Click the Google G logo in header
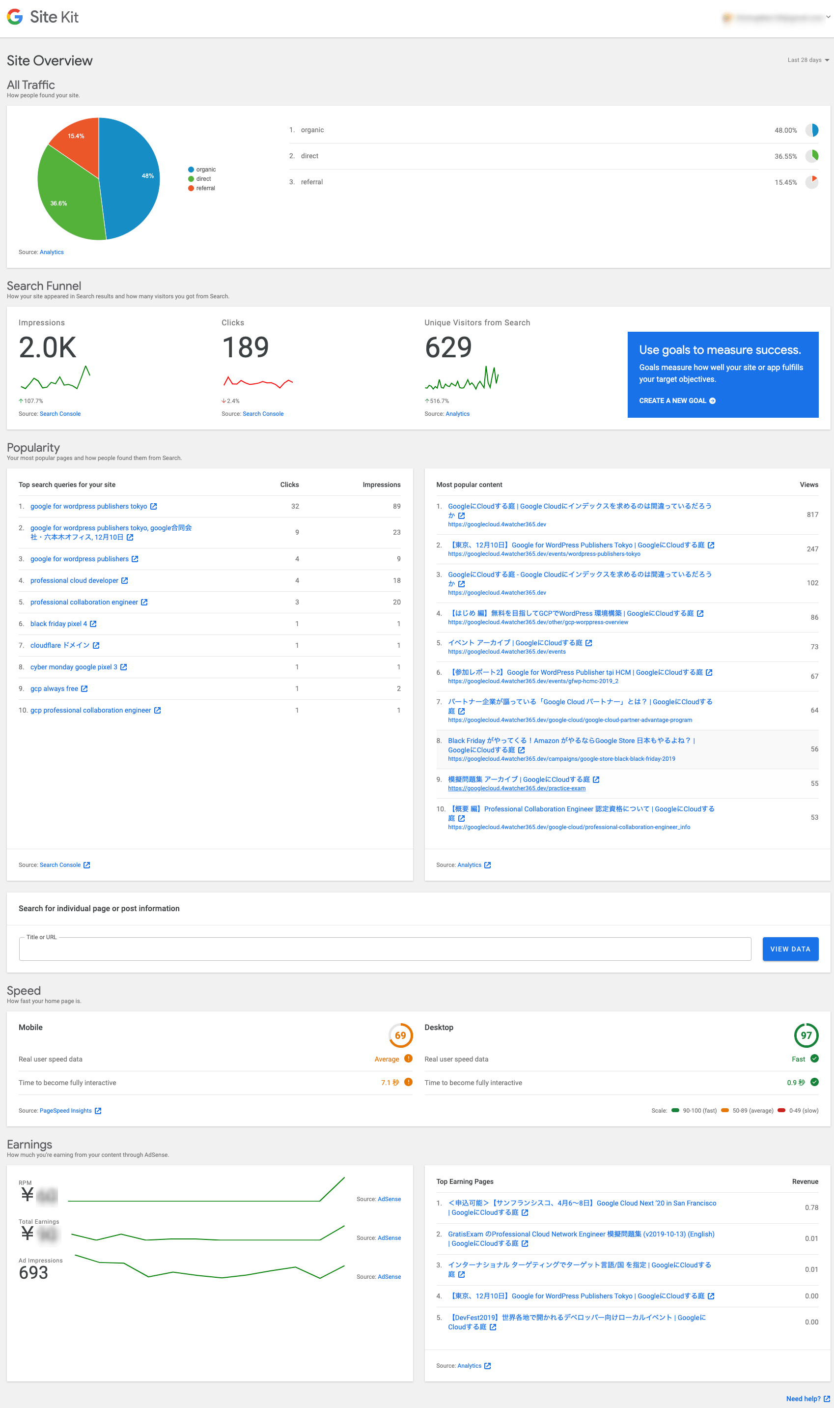This screenshot has height=1408, width=834. (15, 17)
